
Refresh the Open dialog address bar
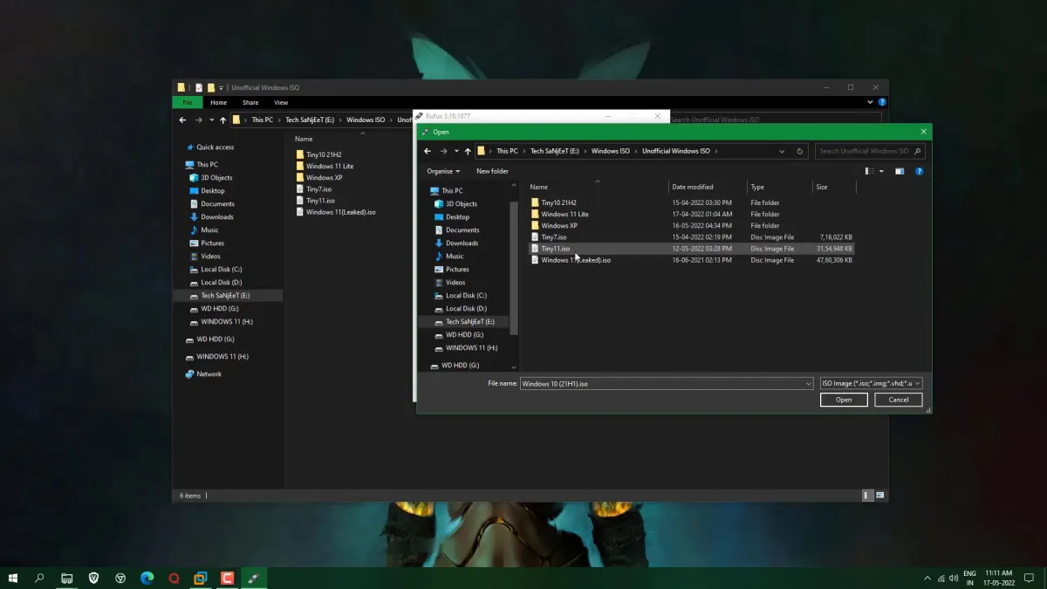coord(799,151)
